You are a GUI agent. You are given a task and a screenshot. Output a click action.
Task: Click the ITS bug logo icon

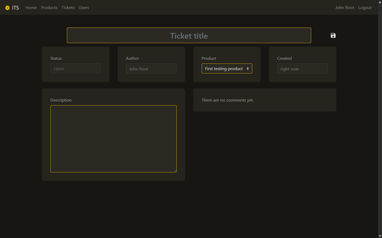coord(7,8)
